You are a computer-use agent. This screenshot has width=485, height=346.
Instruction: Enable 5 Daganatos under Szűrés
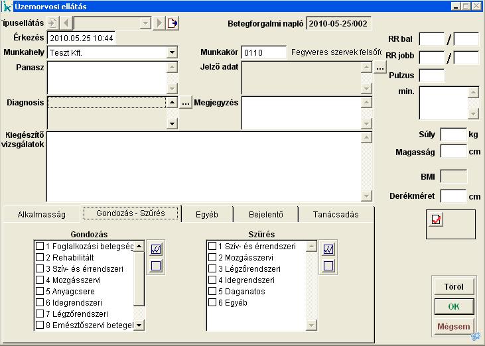tap(212, 292)
